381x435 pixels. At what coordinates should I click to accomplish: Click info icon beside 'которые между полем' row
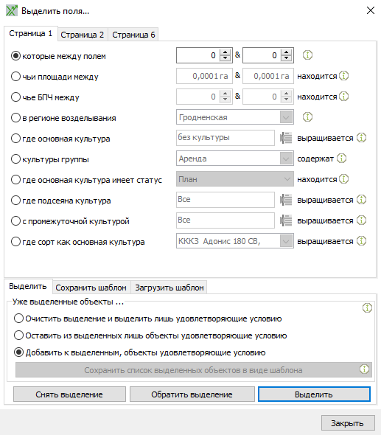pos(307,55)
